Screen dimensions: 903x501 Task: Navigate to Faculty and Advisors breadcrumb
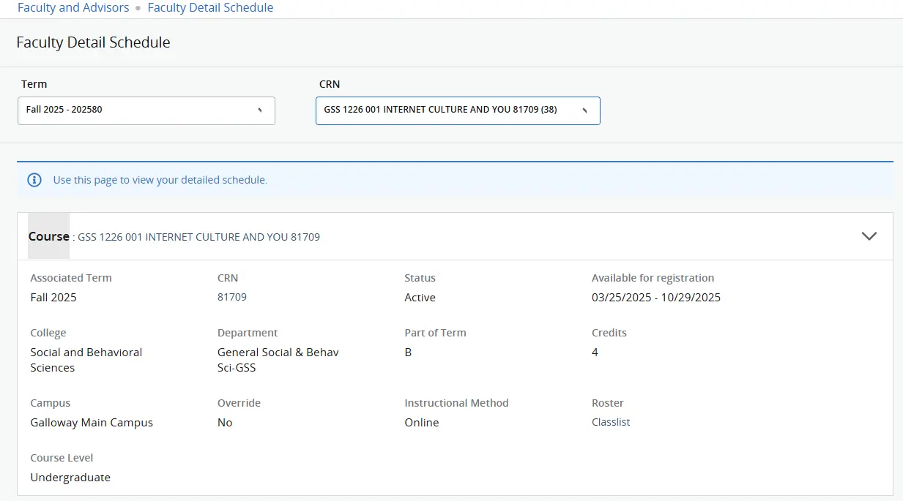(x=73, y=7)
